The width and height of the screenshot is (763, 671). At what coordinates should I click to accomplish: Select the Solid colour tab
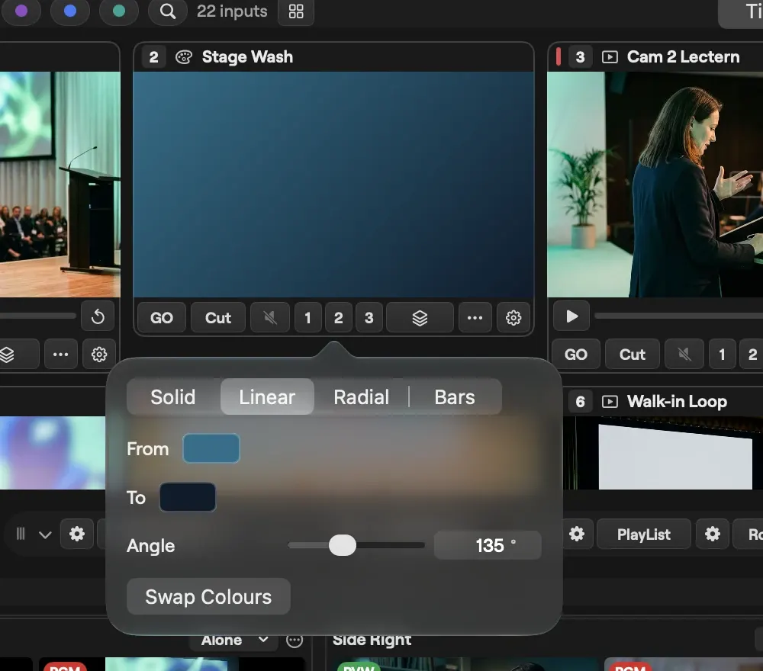(x=173, y=396)
